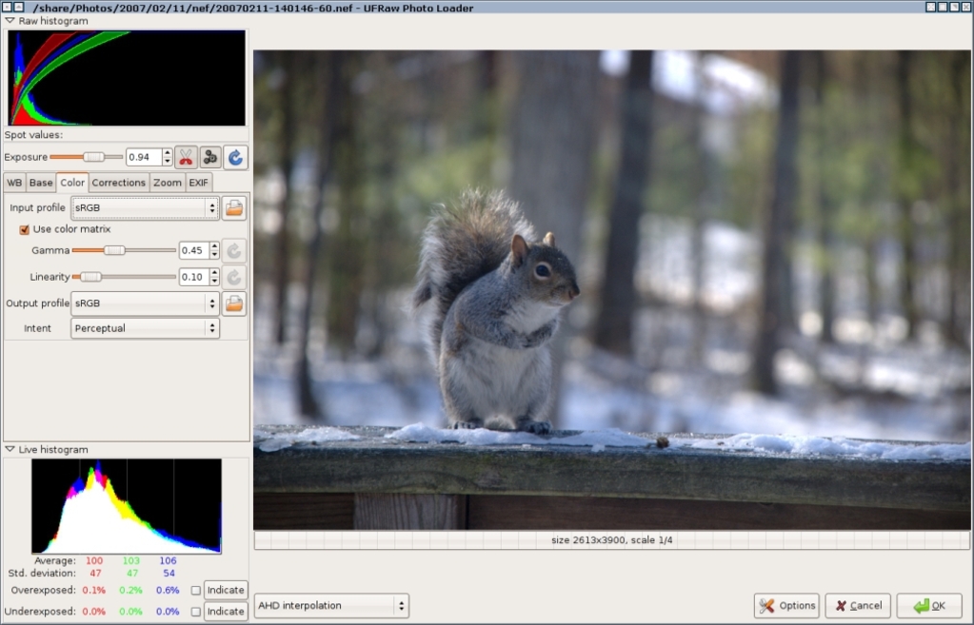Click the raw histogram graph
This screenshot has height=625, width=974.
click(127, 78)
